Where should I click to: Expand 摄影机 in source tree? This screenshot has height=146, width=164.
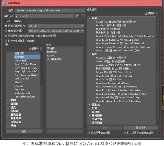point(8,104)
